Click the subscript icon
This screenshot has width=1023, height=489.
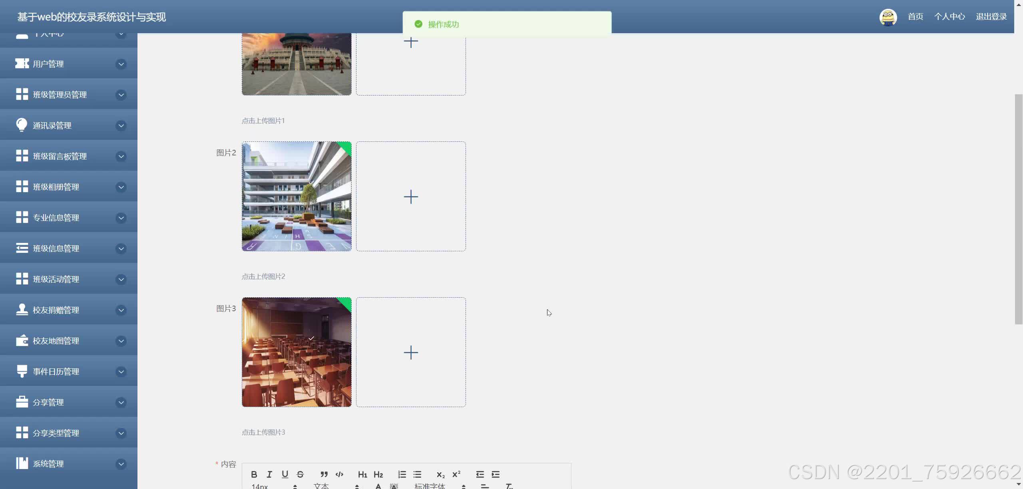[x=440, y=475]
